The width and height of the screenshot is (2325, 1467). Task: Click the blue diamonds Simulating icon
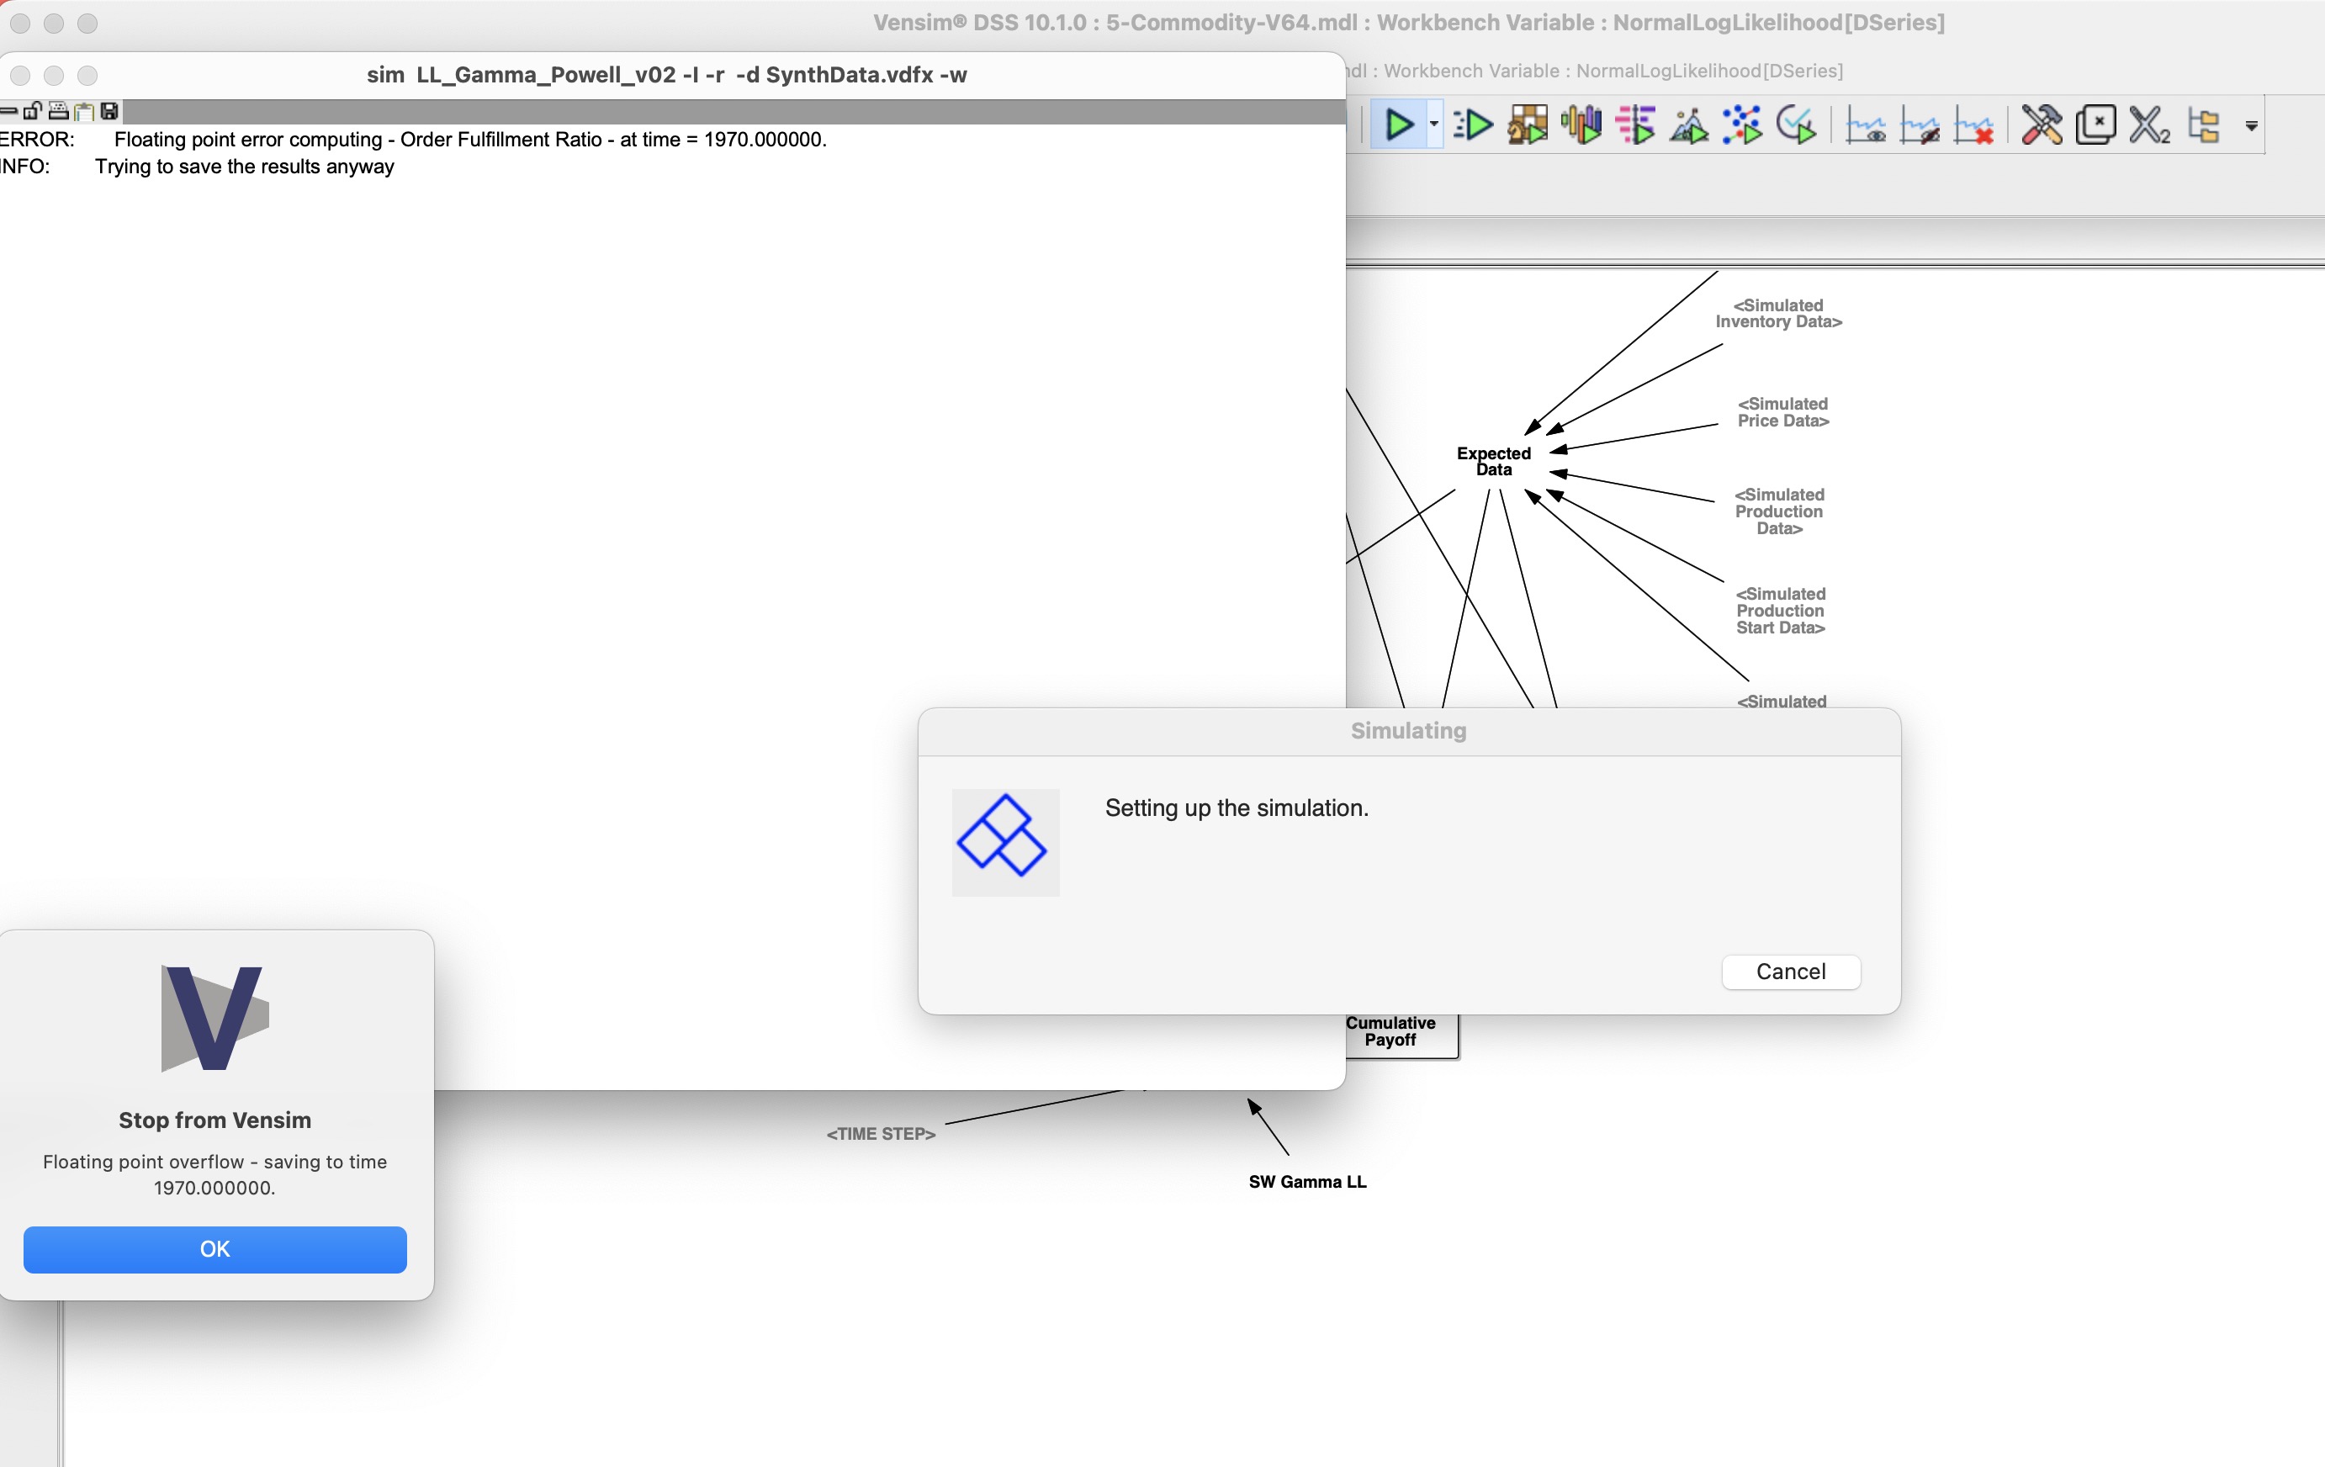point(1005,842)
